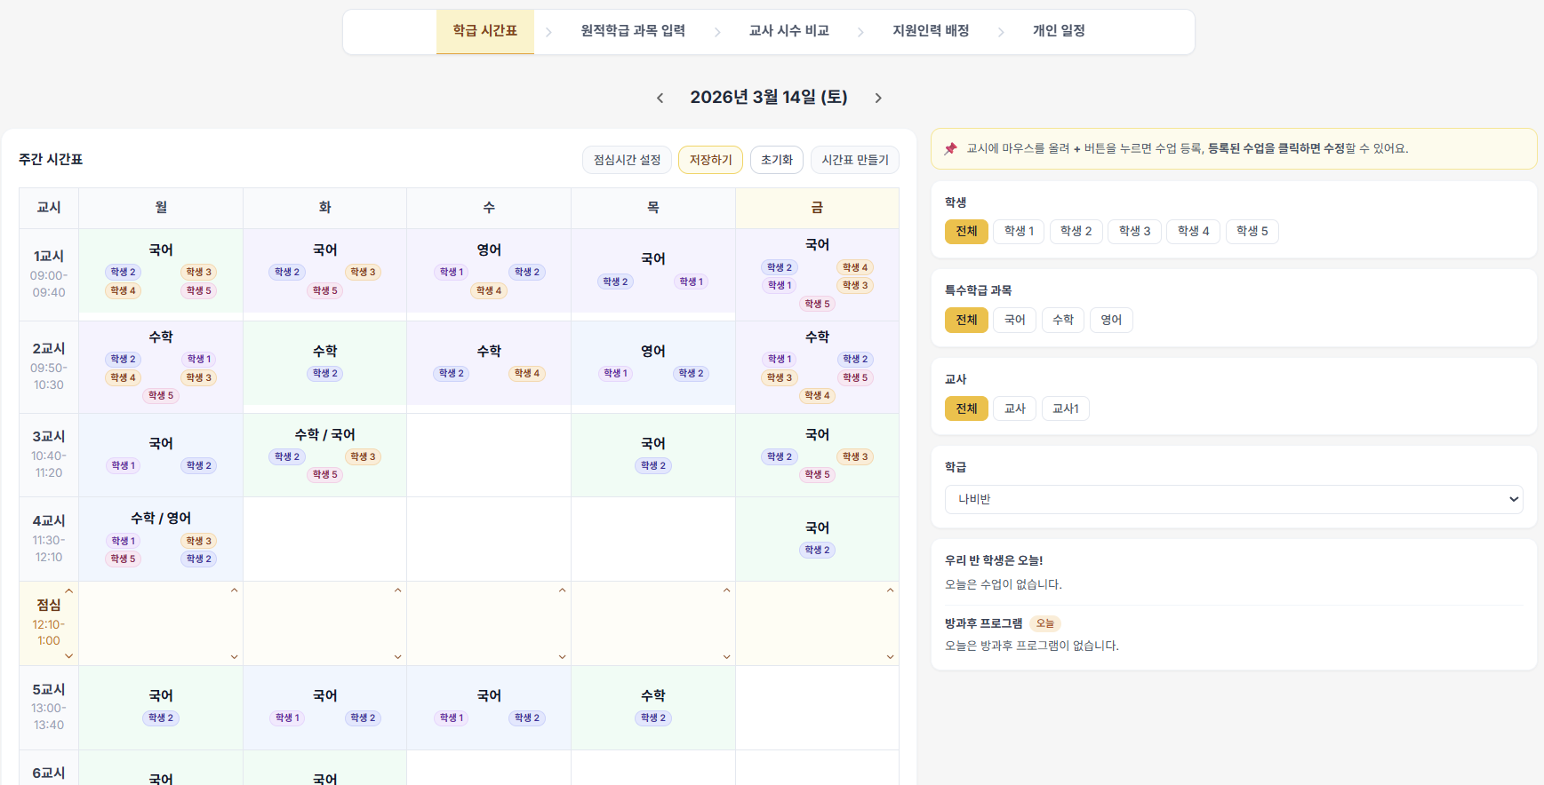Click the up chevron in Thursday's lunch cell

click(726, 591)
